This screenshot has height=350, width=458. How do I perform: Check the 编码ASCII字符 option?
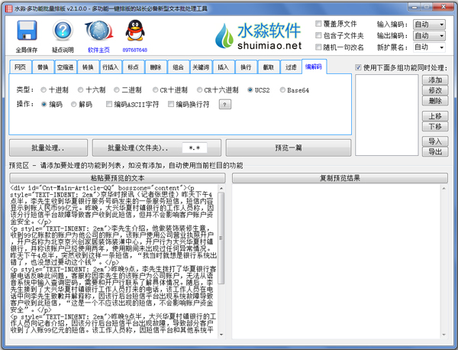109,105
